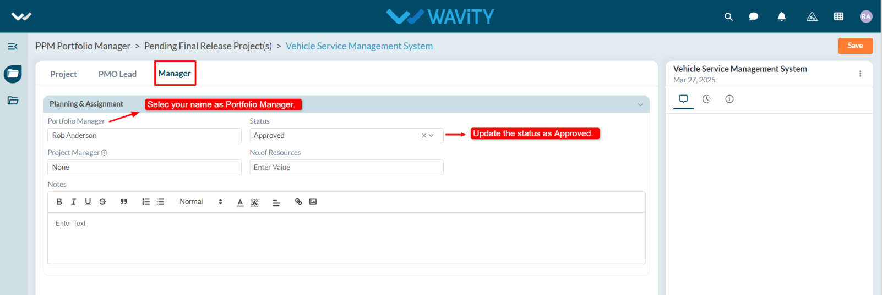Switch to the Project tab
This screenshot has height=295, width=882.
pyautogui.click(x=63, y=74)
